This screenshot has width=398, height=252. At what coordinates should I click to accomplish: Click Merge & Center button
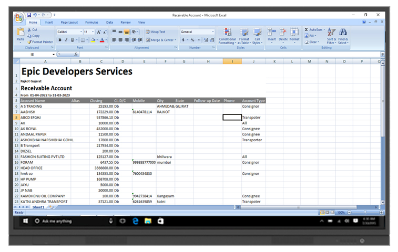click(x=160, y=40)
